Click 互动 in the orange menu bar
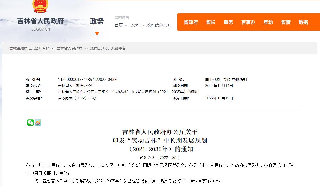Image resolution: width=320 pixels, height=187 pixels. [x=268, y=22]
